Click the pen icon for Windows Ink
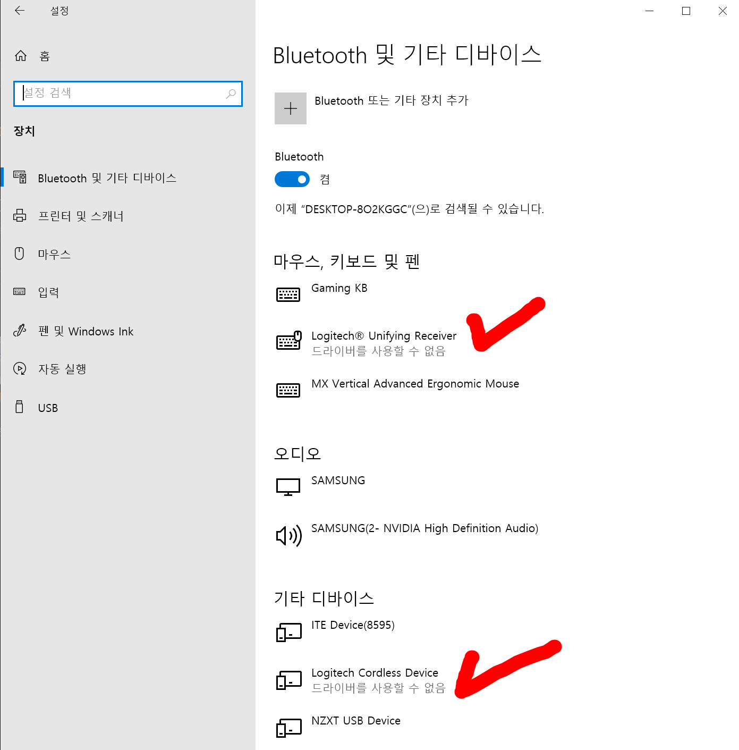Screen dimensions: 739x750 click(x=20, y=330)
